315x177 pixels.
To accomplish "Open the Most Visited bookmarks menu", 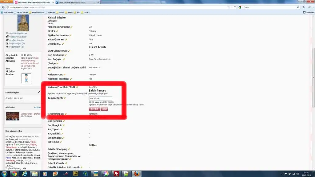I will (7, 12).
